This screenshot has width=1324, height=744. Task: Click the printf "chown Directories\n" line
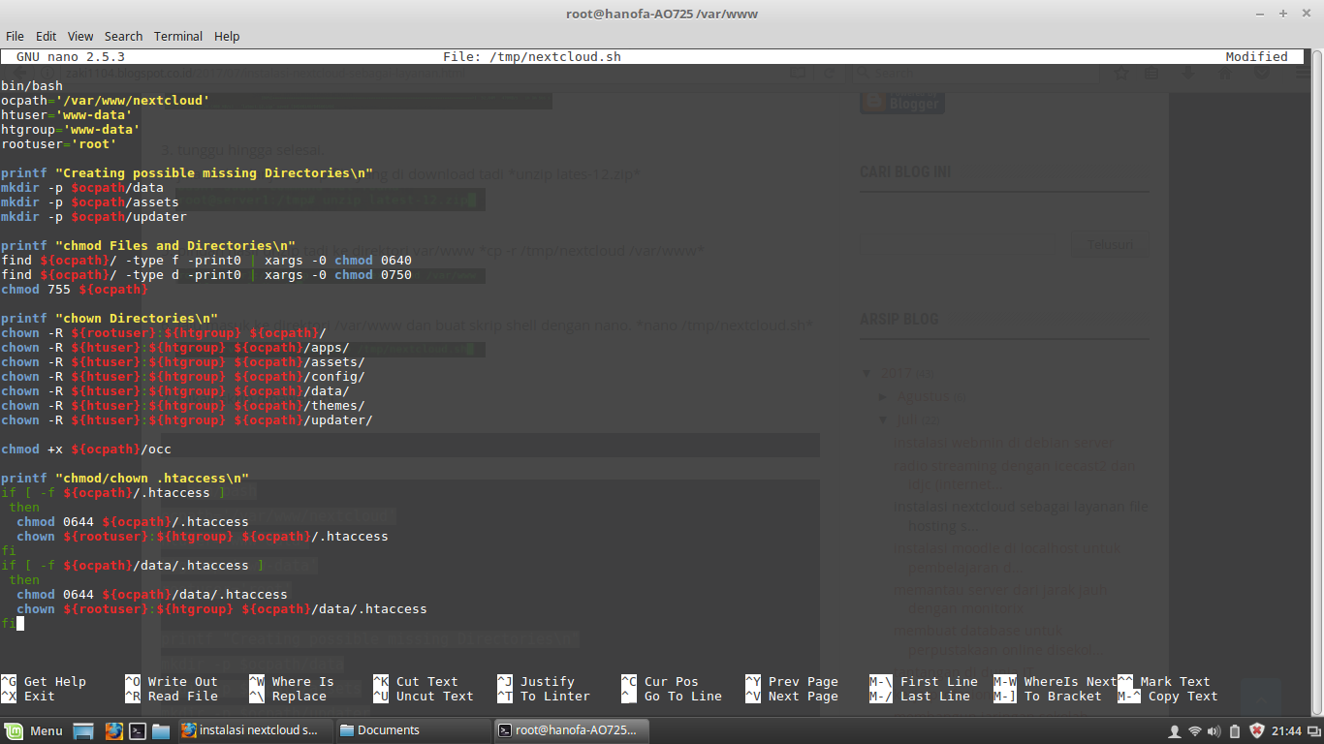110,318
